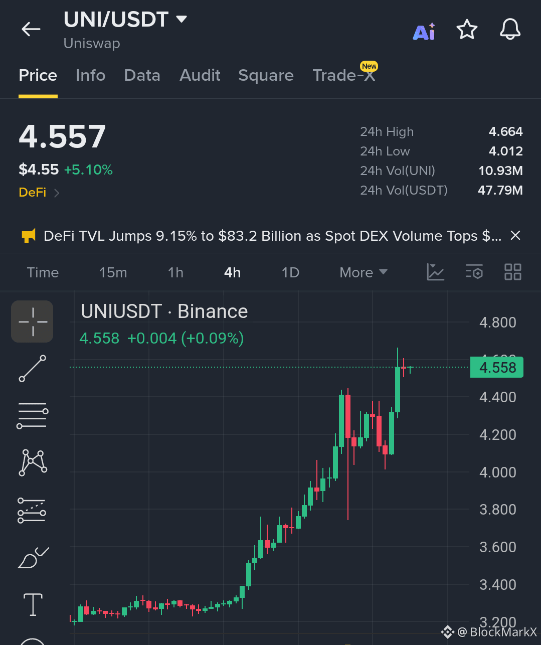Select the trend line drawing tool
541x645 pixels.
[x=33, y=369]
